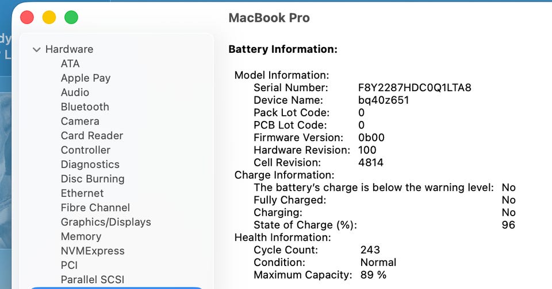Select Fibre Channel in the sidebar
The height and width of the screenshot is (289, 552).
point(95,208)
